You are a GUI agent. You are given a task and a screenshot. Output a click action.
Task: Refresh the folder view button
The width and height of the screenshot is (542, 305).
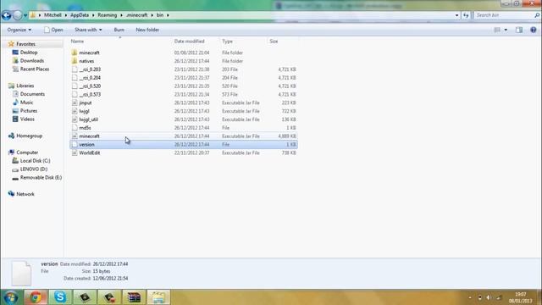pyautogui.click(x=466, y=15)
